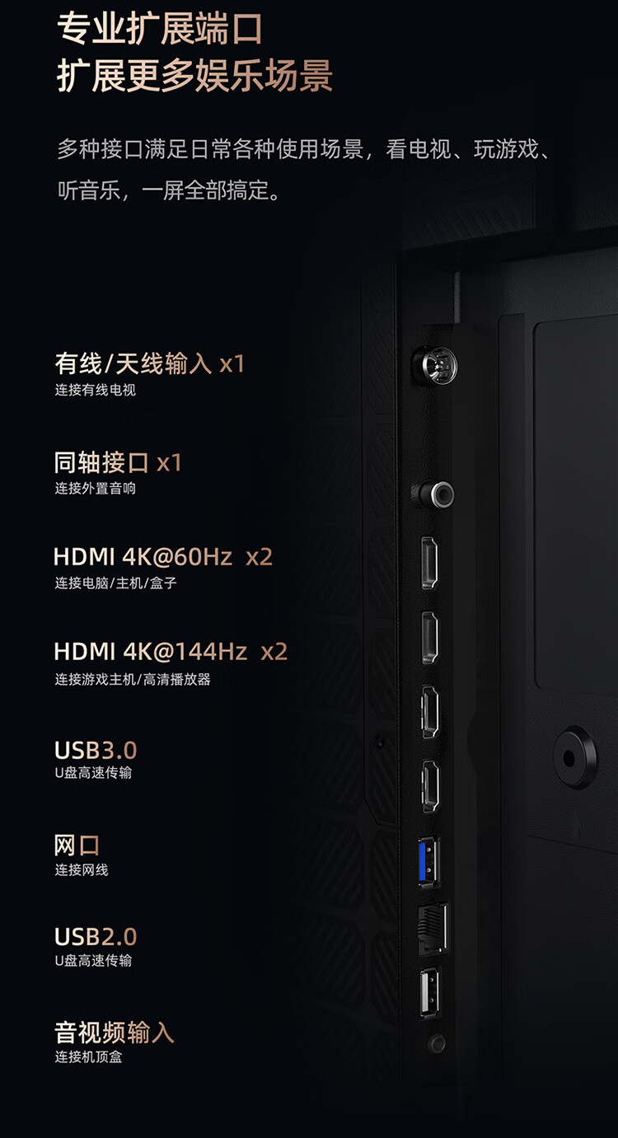Click the second HDMI port from top
The image size is (618, 1138).
click(x=430, y=638)
